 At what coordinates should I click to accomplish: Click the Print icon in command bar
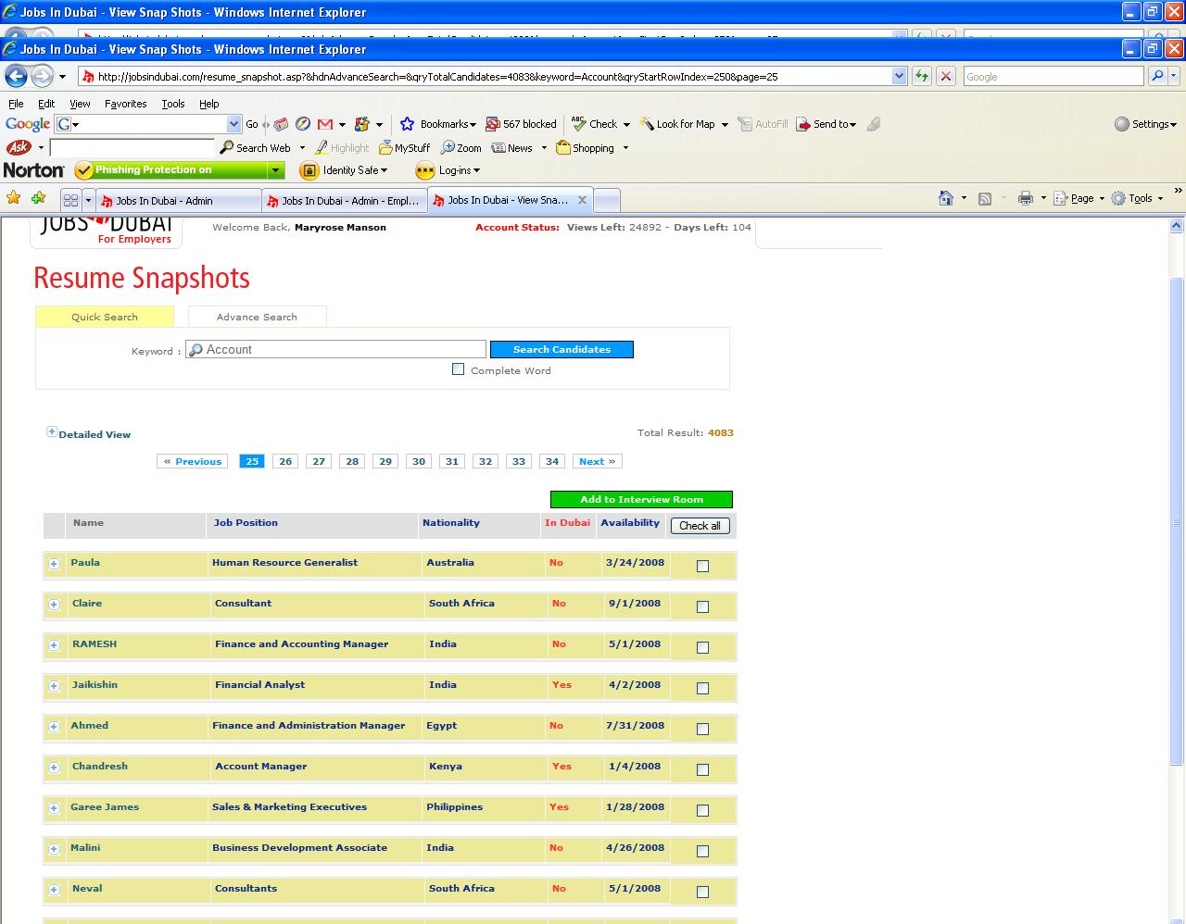click(1025, 198)
